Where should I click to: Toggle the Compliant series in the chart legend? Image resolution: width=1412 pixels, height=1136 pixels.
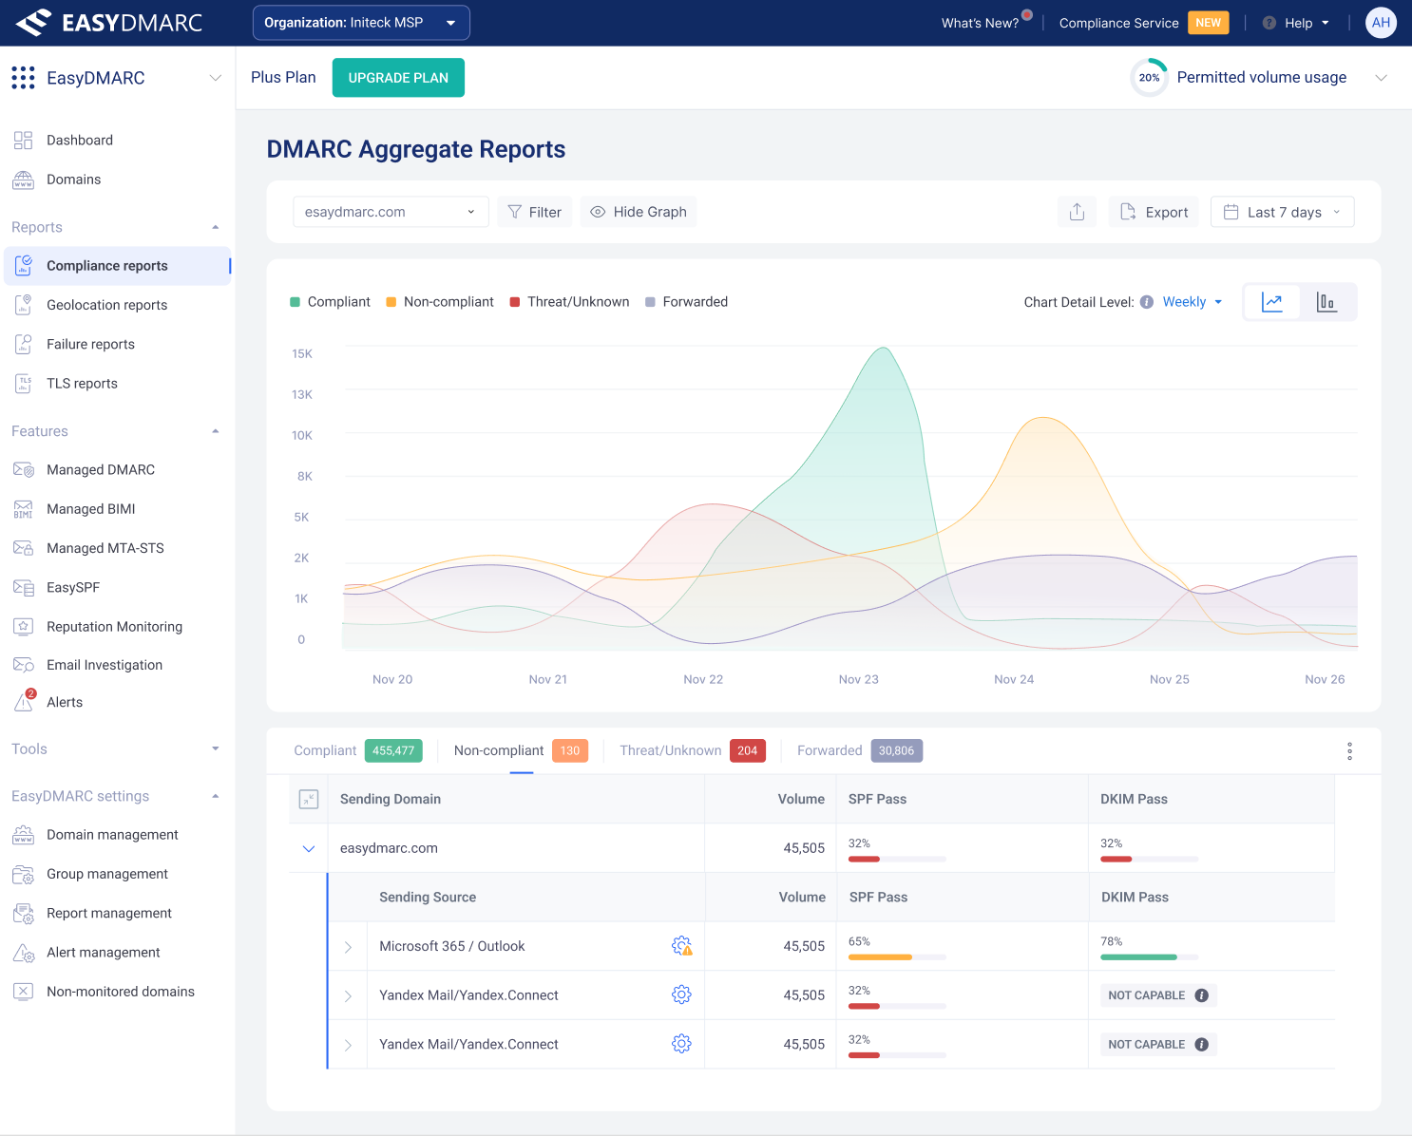330,302
